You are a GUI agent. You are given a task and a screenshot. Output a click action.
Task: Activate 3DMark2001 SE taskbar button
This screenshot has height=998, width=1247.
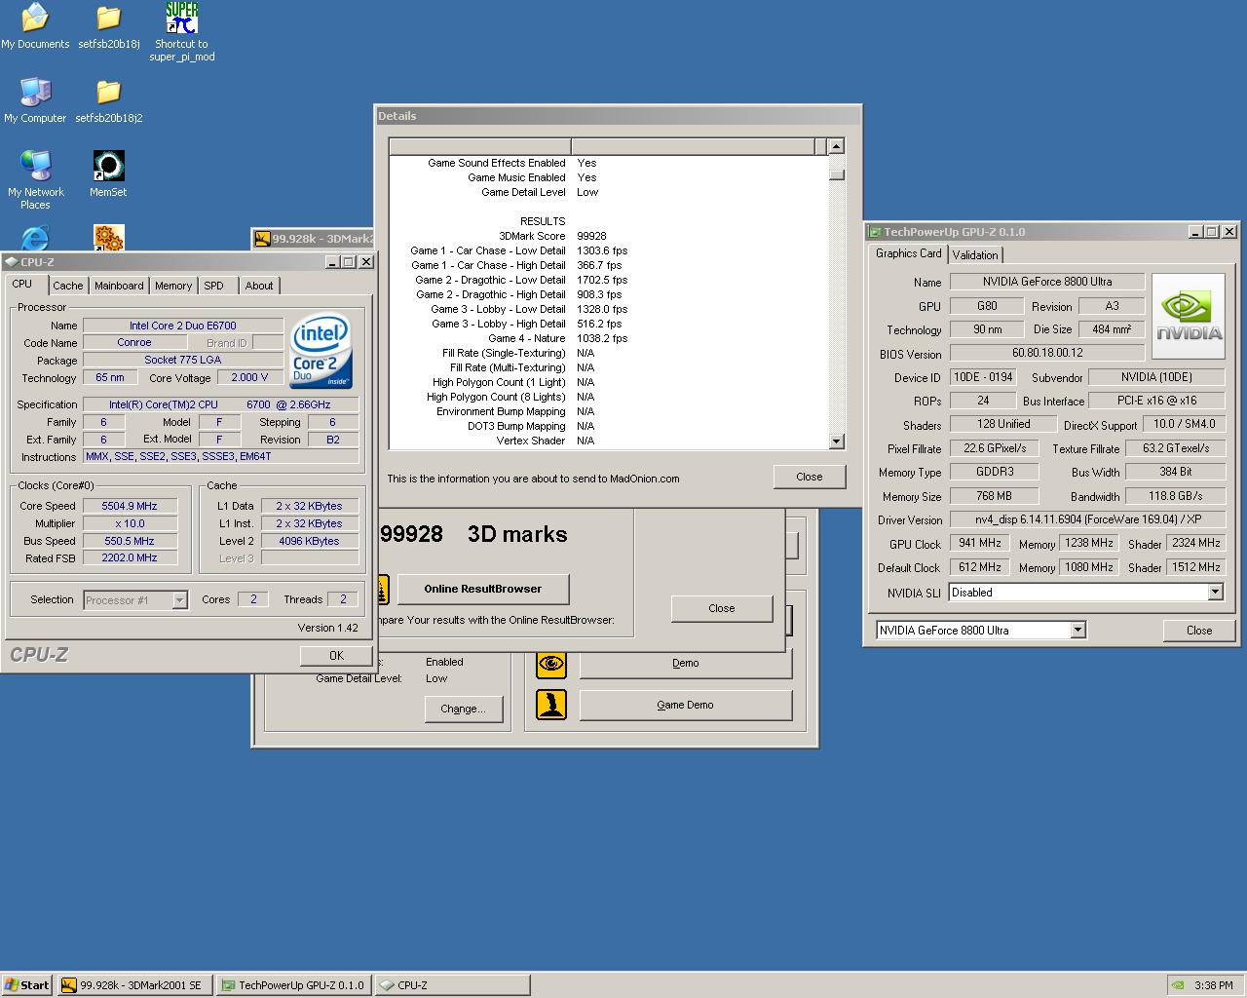134,985
